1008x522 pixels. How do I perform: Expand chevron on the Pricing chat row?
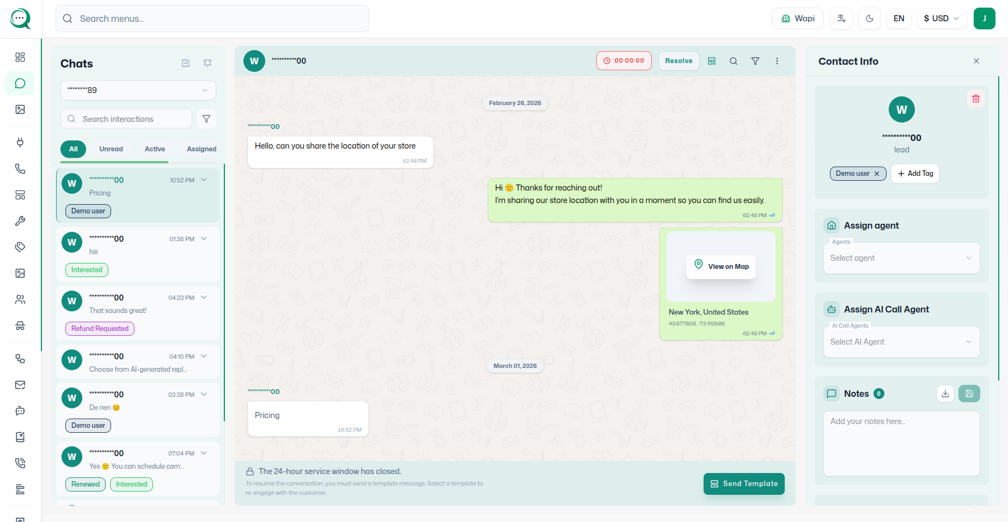click(204, 180)
